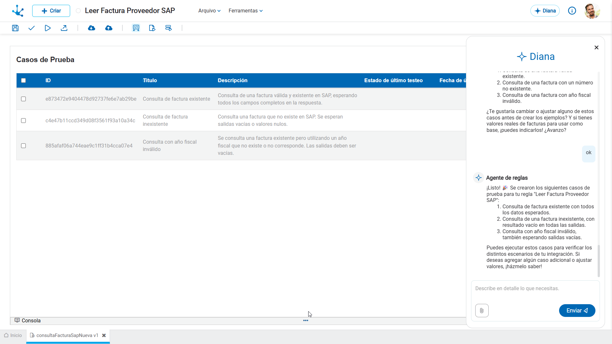
Task: Click the cloud download icon
Action: click(x=91, y=28)
